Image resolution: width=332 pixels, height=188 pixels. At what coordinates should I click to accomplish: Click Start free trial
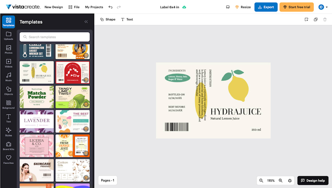pos(296,7)
